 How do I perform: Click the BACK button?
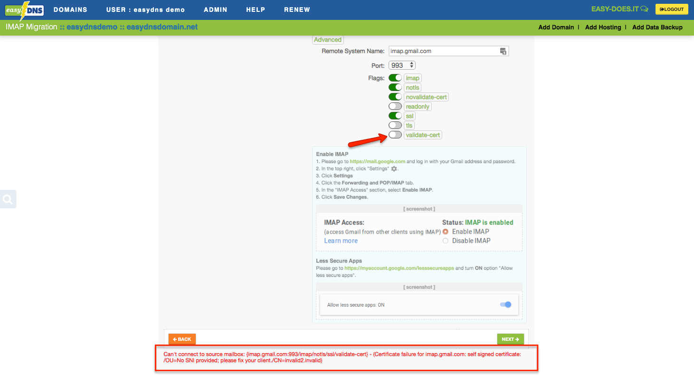[182, 339]
